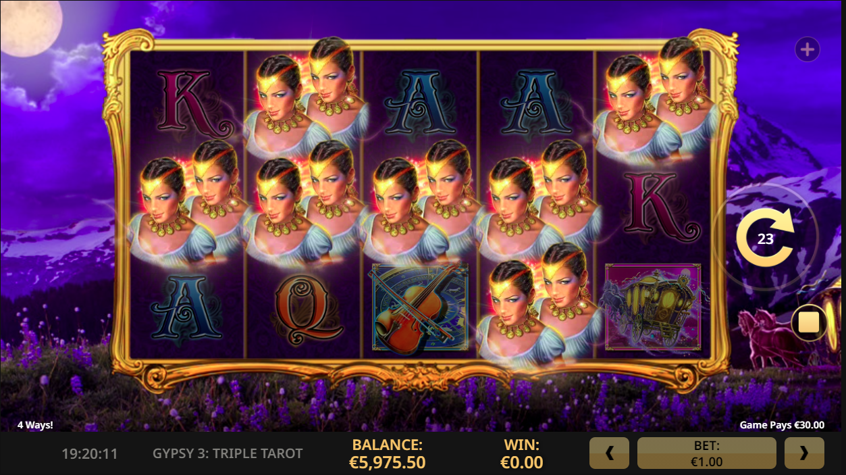This screenshot has width=846, height=475.
Task: Click the violin symbol on reel three
Action: coord(420,309)
